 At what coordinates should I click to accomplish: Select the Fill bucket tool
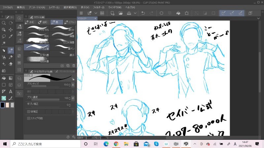click(4, 78)
